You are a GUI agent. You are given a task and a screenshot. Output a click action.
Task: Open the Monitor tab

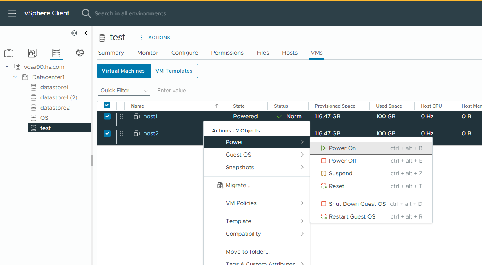point(148,53)
